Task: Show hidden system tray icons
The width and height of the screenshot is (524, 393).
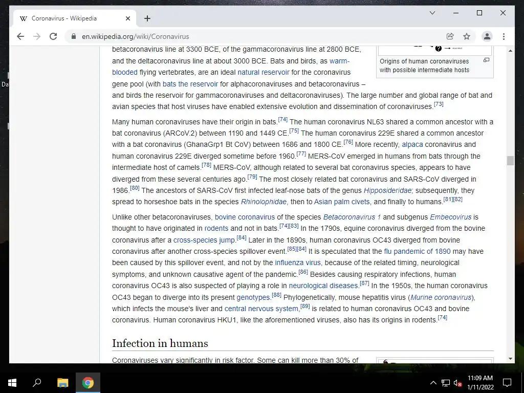Action: (433, 383)
